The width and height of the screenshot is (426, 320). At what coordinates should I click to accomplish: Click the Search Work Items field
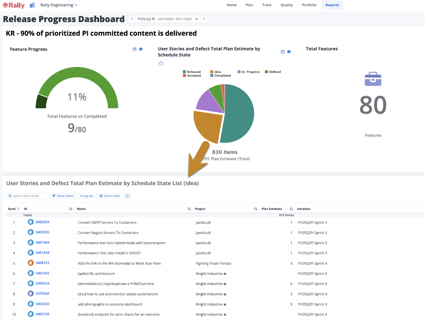pyautogui.click(x=28, y=196)
